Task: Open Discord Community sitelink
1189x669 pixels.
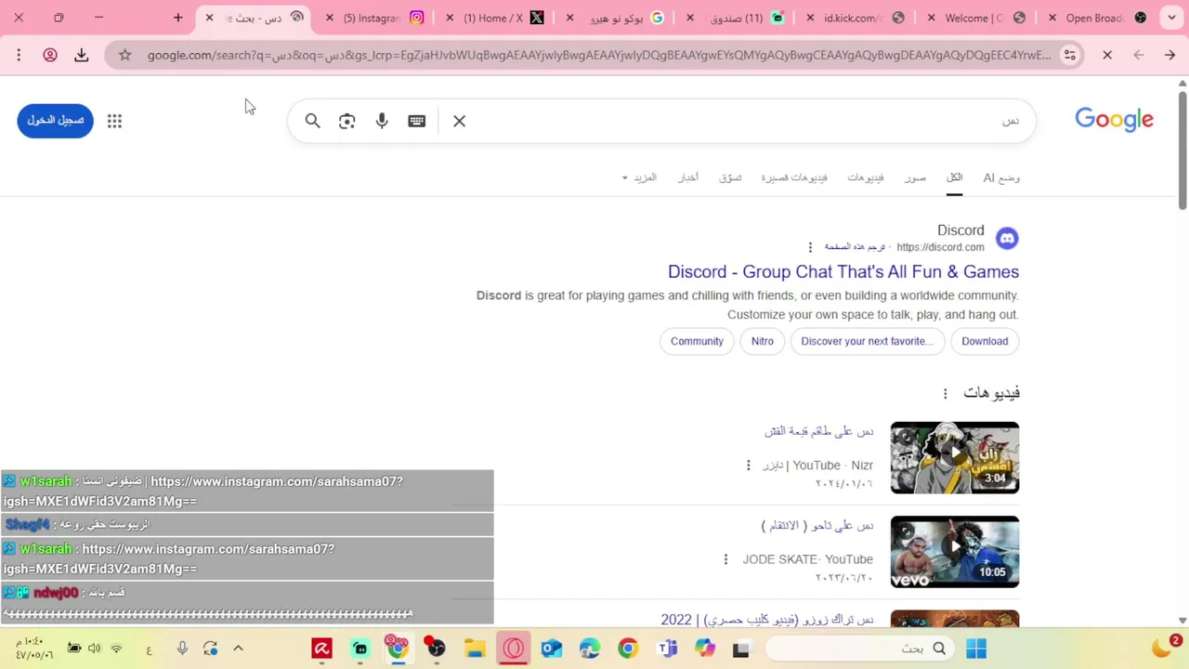Action: click(x=697, y=341)
